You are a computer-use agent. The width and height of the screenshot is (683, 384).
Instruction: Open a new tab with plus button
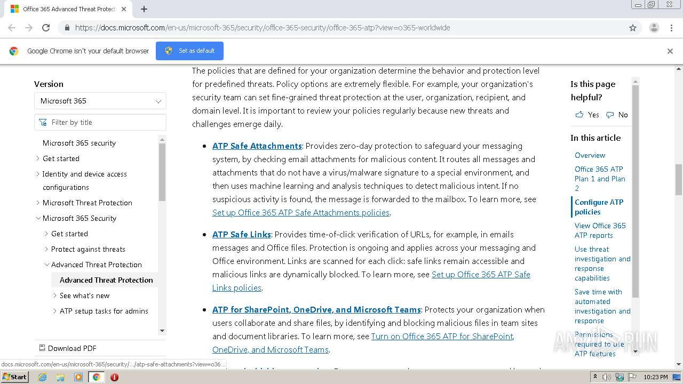tap(144, 9)
